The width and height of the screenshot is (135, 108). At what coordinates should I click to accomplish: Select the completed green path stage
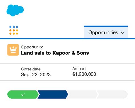point(23,94)
